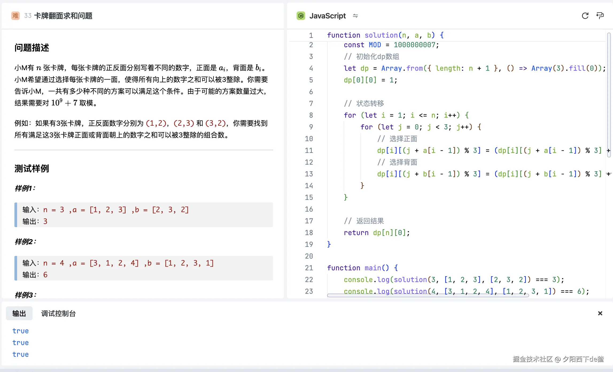Switch to the 输出 tab
The image size is (613, 372).
click(x=19, y=313)
